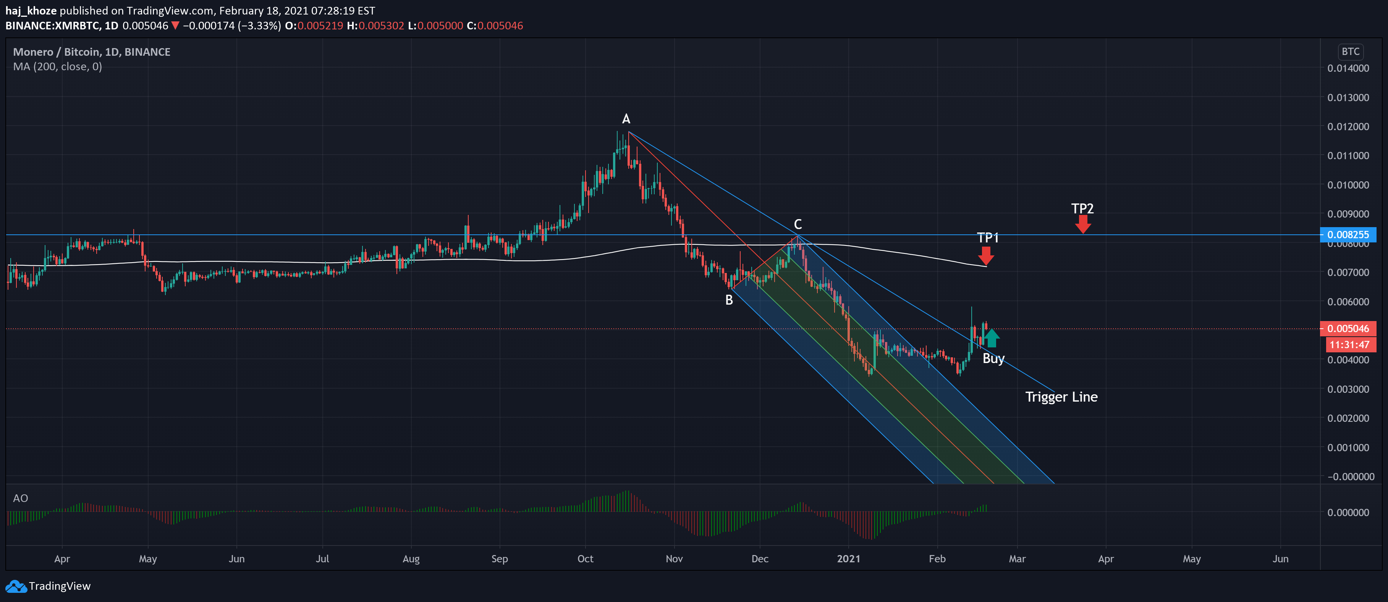Image resolution: width=1388 pixels, height=602 pixels.
Task: Click the MA (200, close, 0) indicator legend
Action: (58, 67)
